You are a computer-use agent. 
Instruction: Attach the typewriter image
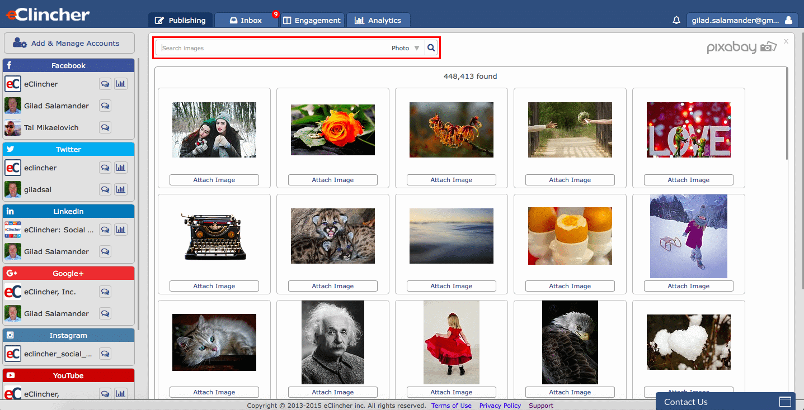click(214, 286)
